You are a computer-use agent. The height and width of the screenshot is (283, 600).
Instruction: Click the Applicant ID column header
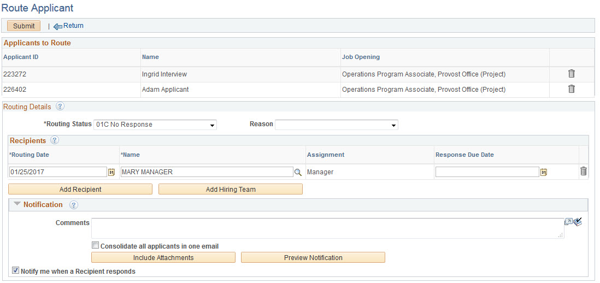click(21, 57)
